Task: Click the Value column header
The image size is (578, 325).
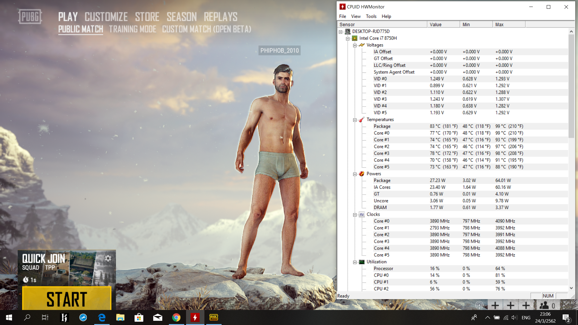Action: tap(443, 24)
